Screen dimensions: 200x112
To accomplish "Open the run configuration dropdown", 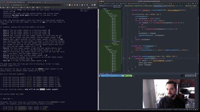I will point(158,3).
